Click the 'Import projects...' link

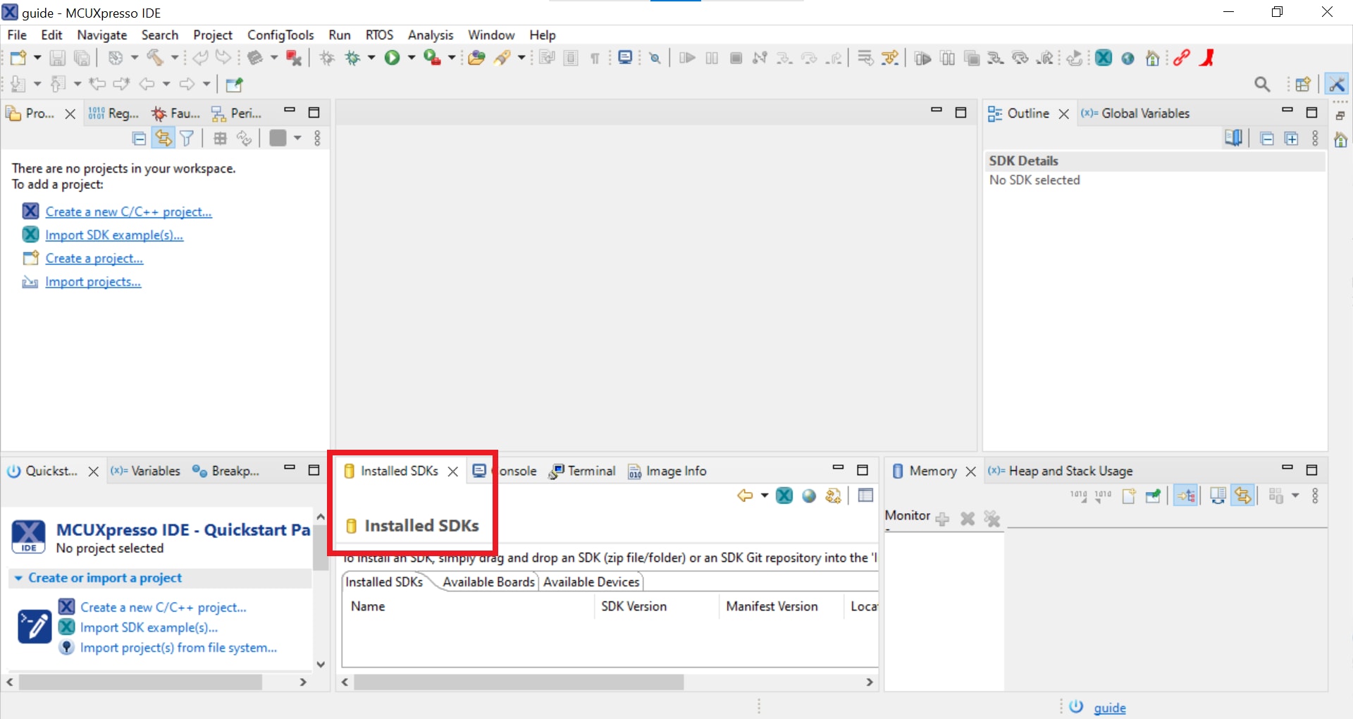pyautogui.click(x=93, y=282)
